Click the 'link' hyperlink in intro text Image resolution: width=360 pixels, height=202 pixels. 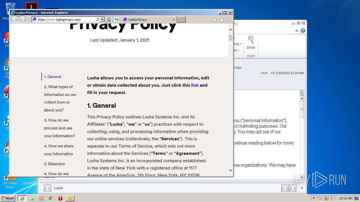[195, 85]
